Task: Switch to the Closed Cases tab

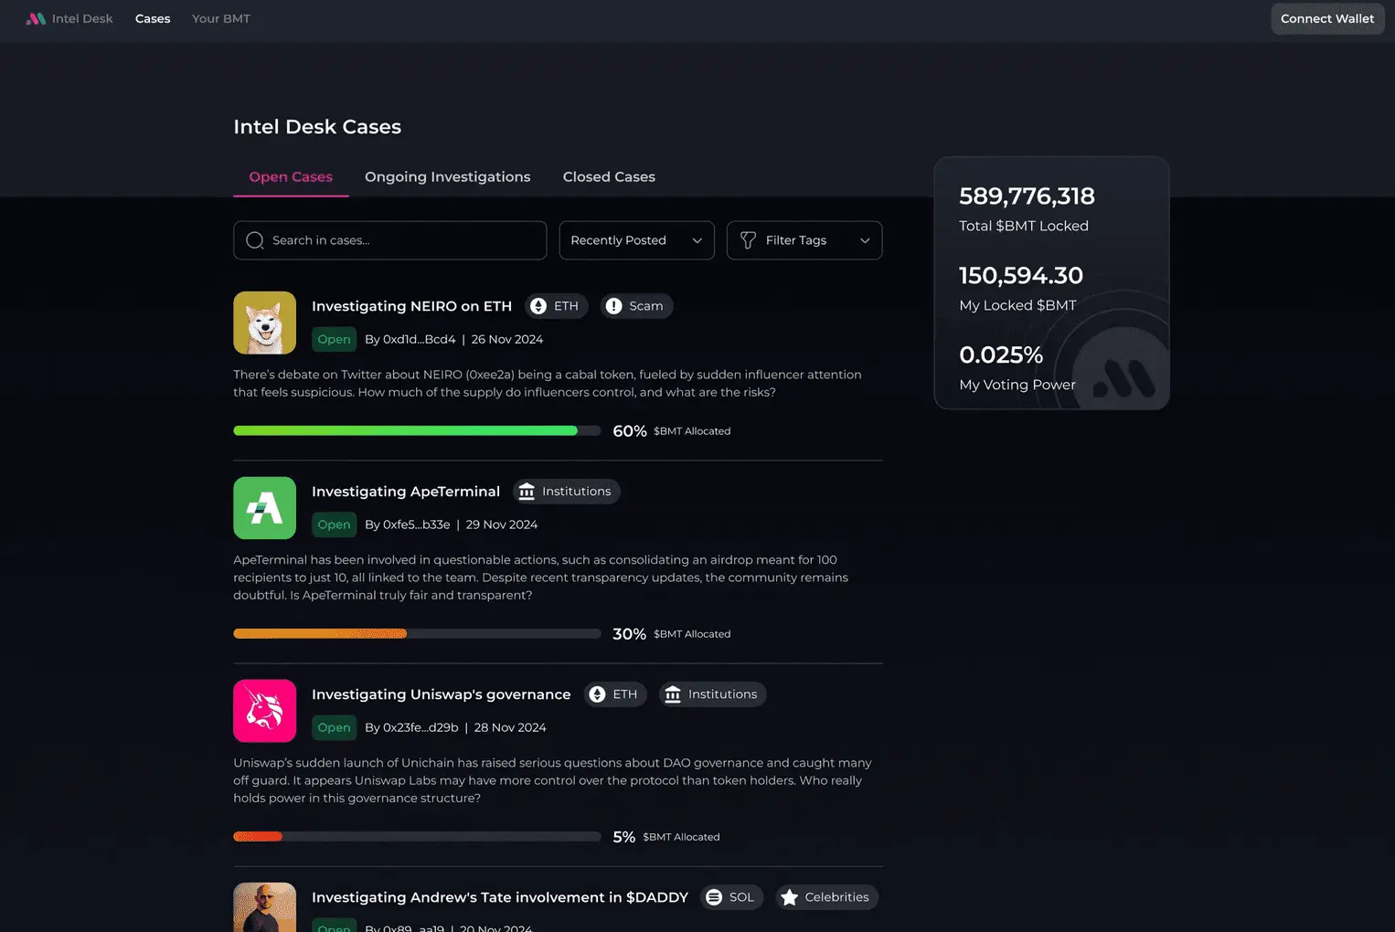Action: 609,177
